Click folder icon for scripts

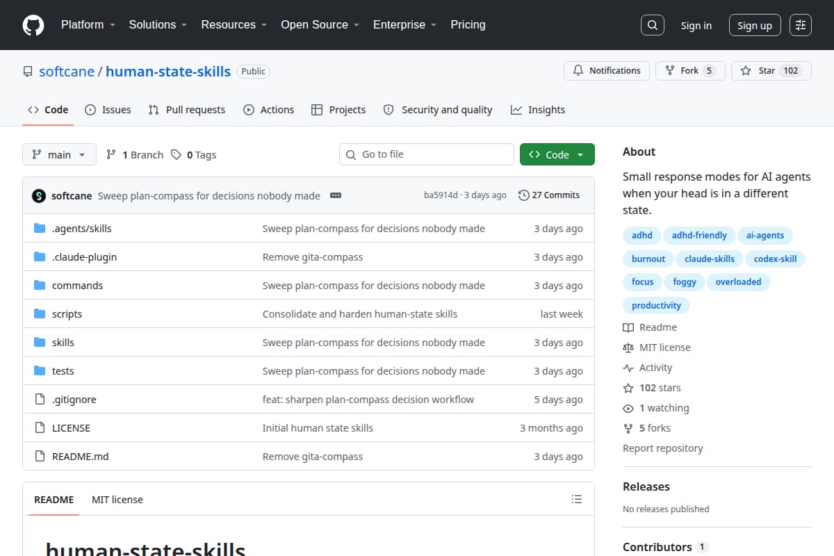40,314
